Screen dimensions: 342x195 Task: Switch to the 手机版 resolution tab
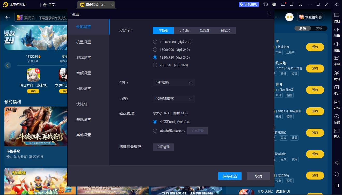(x=184, y=30)
